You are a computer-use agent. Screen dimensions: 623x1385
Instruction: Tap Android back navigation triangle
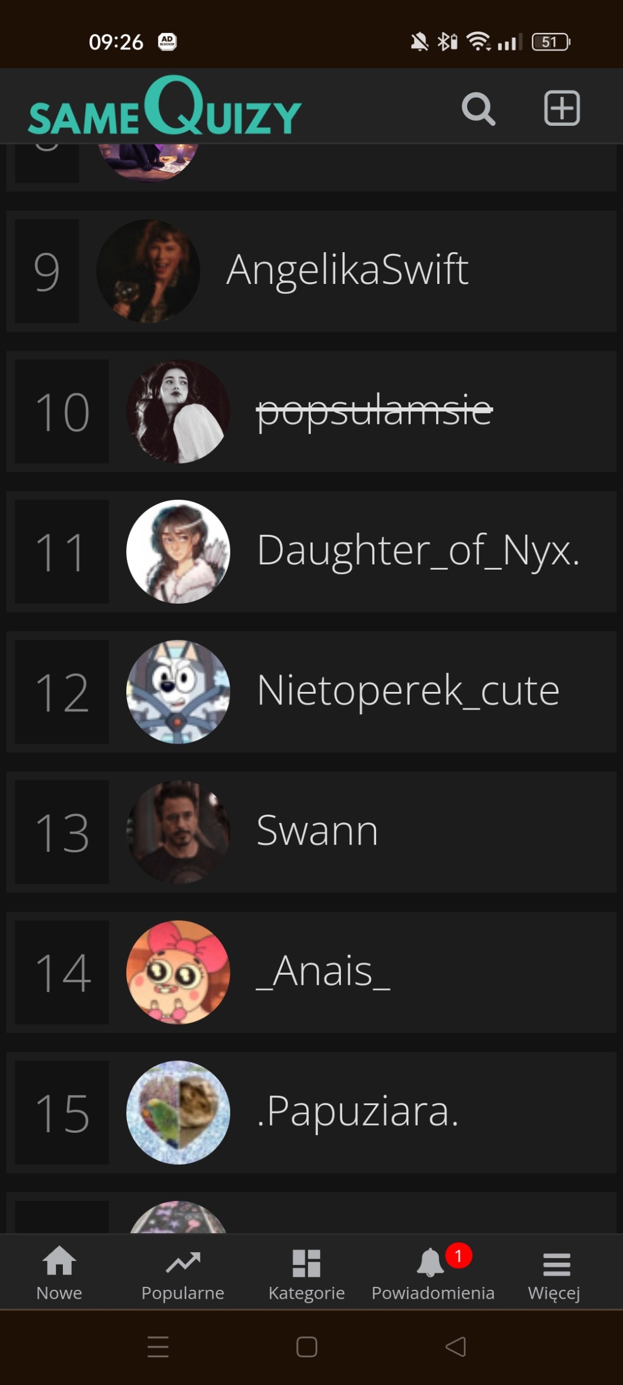(456, 1347)
